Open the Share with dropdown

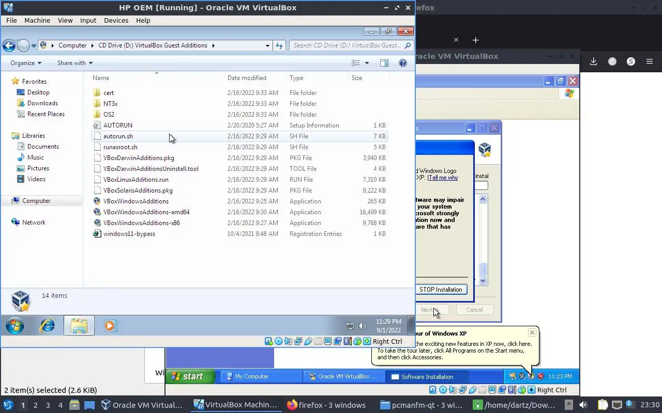pyautogui.click(x=75, y=63)
